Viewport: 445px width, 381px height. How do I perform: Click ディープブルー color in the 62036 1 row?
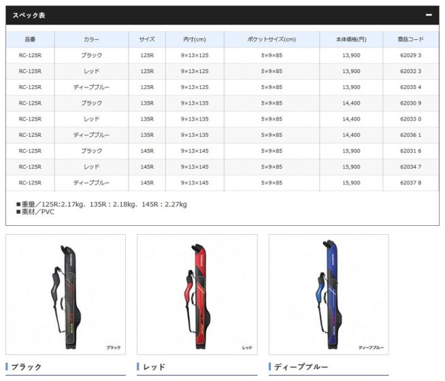coord(91,135)
